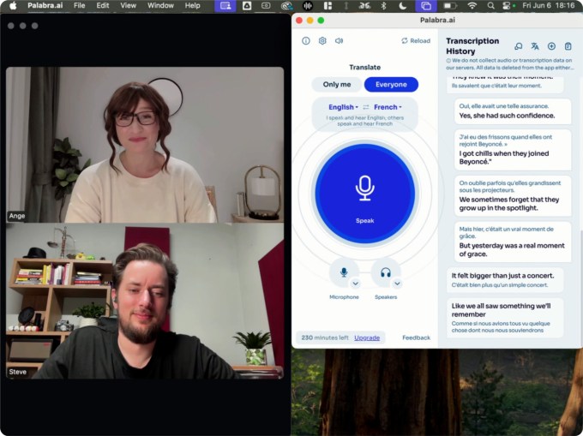Image resolution: width=583 pixels, height=436 pixels.
Task: Expand the Microphone device chevron
Action: click(356, 284)
